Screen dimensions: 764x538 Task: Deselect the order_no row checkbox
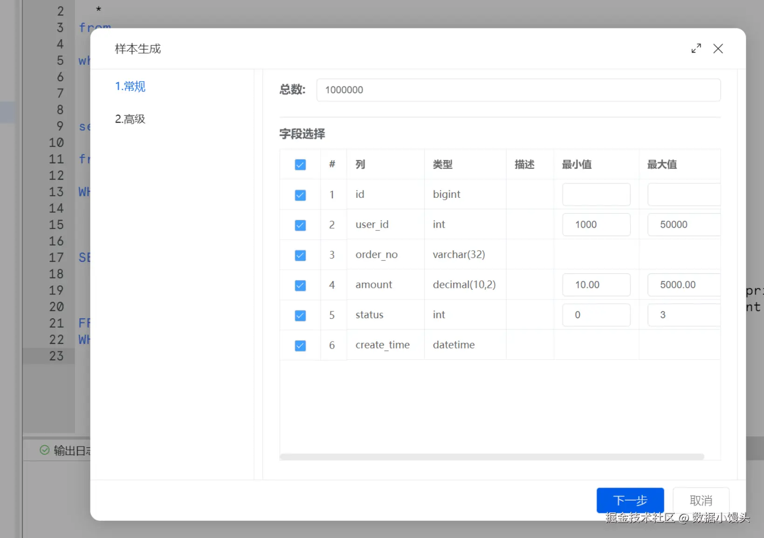point(300,255)
